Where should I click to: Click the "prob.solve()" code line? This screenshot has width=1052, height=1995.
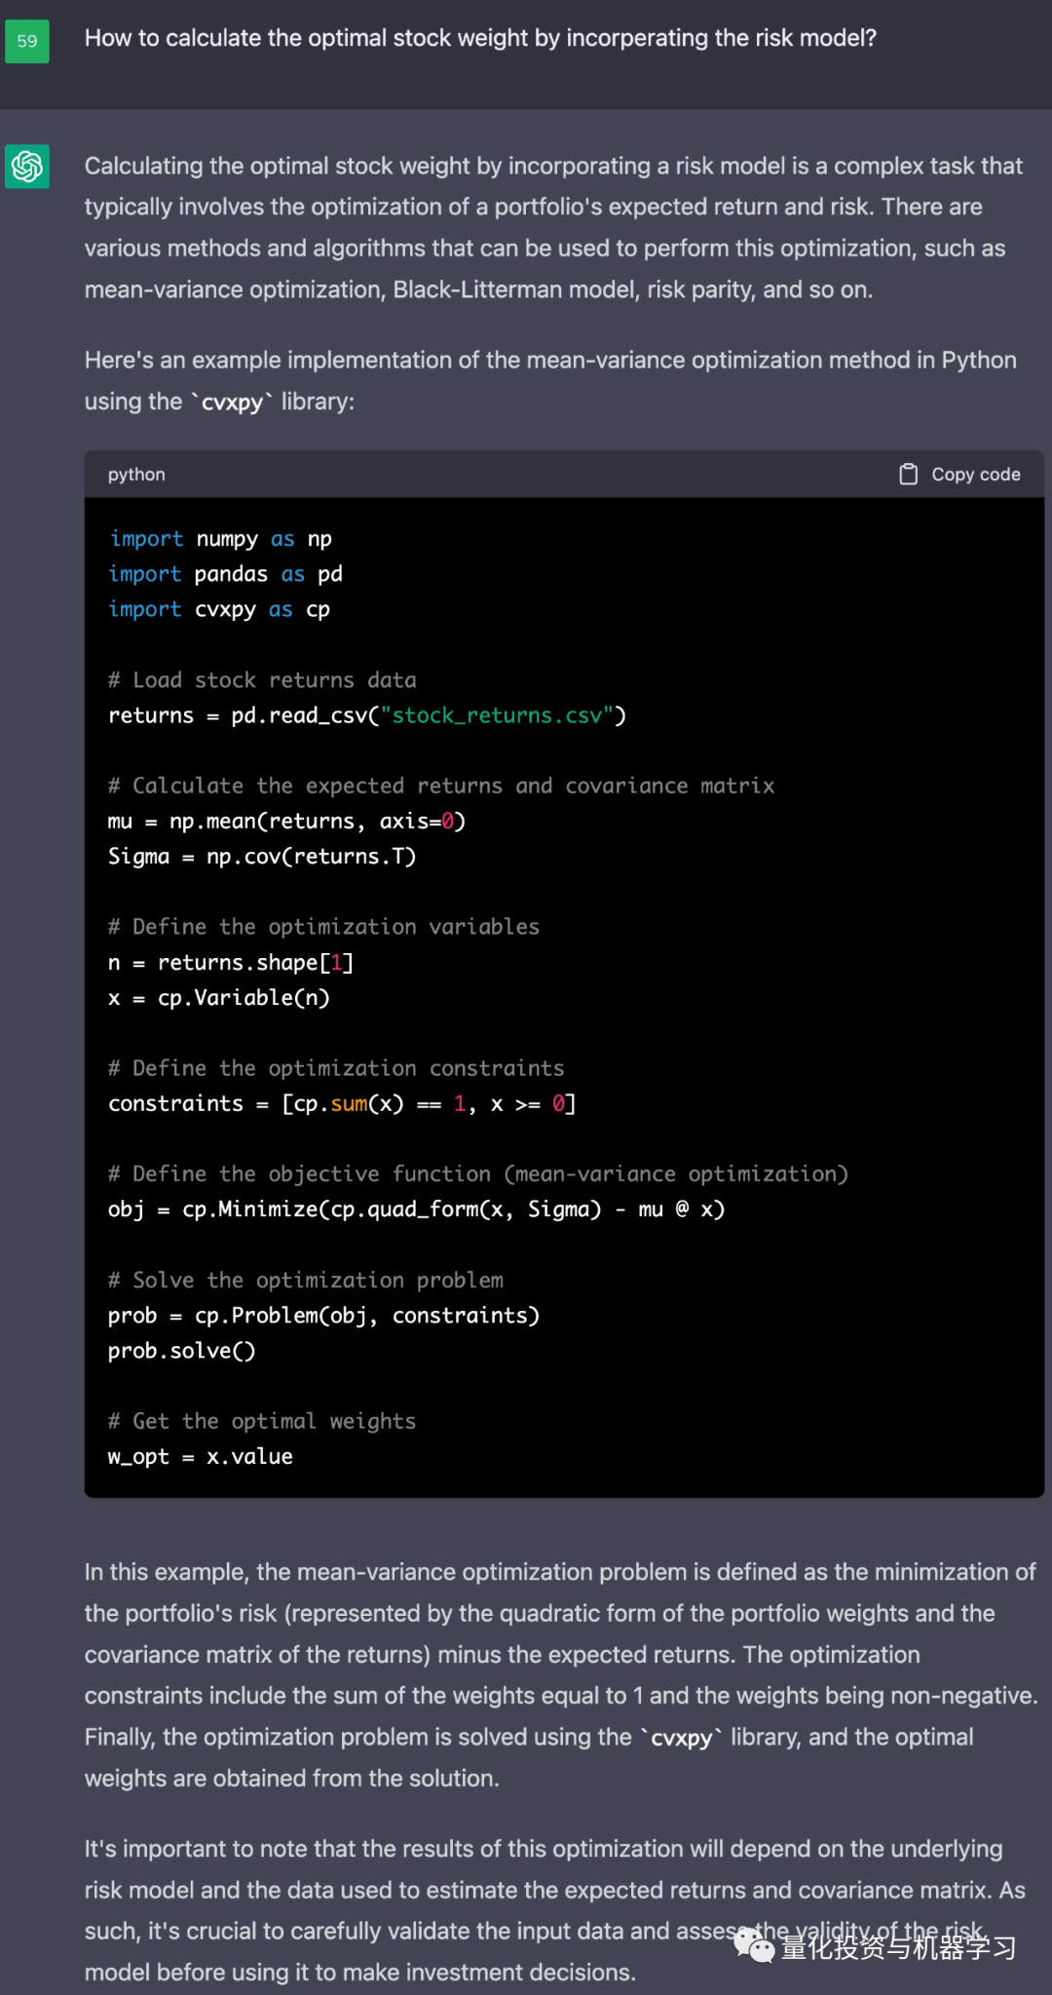(x=182, y=1351)
